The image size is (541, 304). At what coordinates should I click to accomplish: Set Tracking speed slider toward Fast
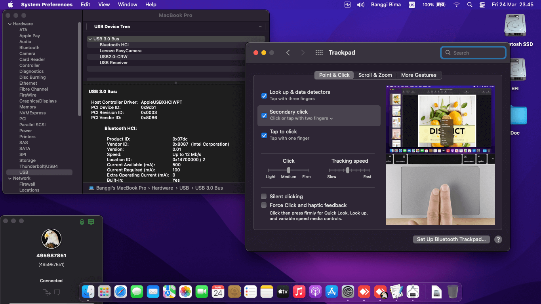[x=362, y=170]
